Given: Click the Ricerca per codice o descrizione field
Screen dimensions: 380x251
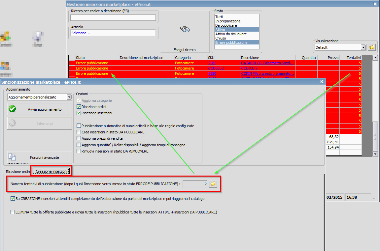Looking at the screenshot, I should point(113,18).
